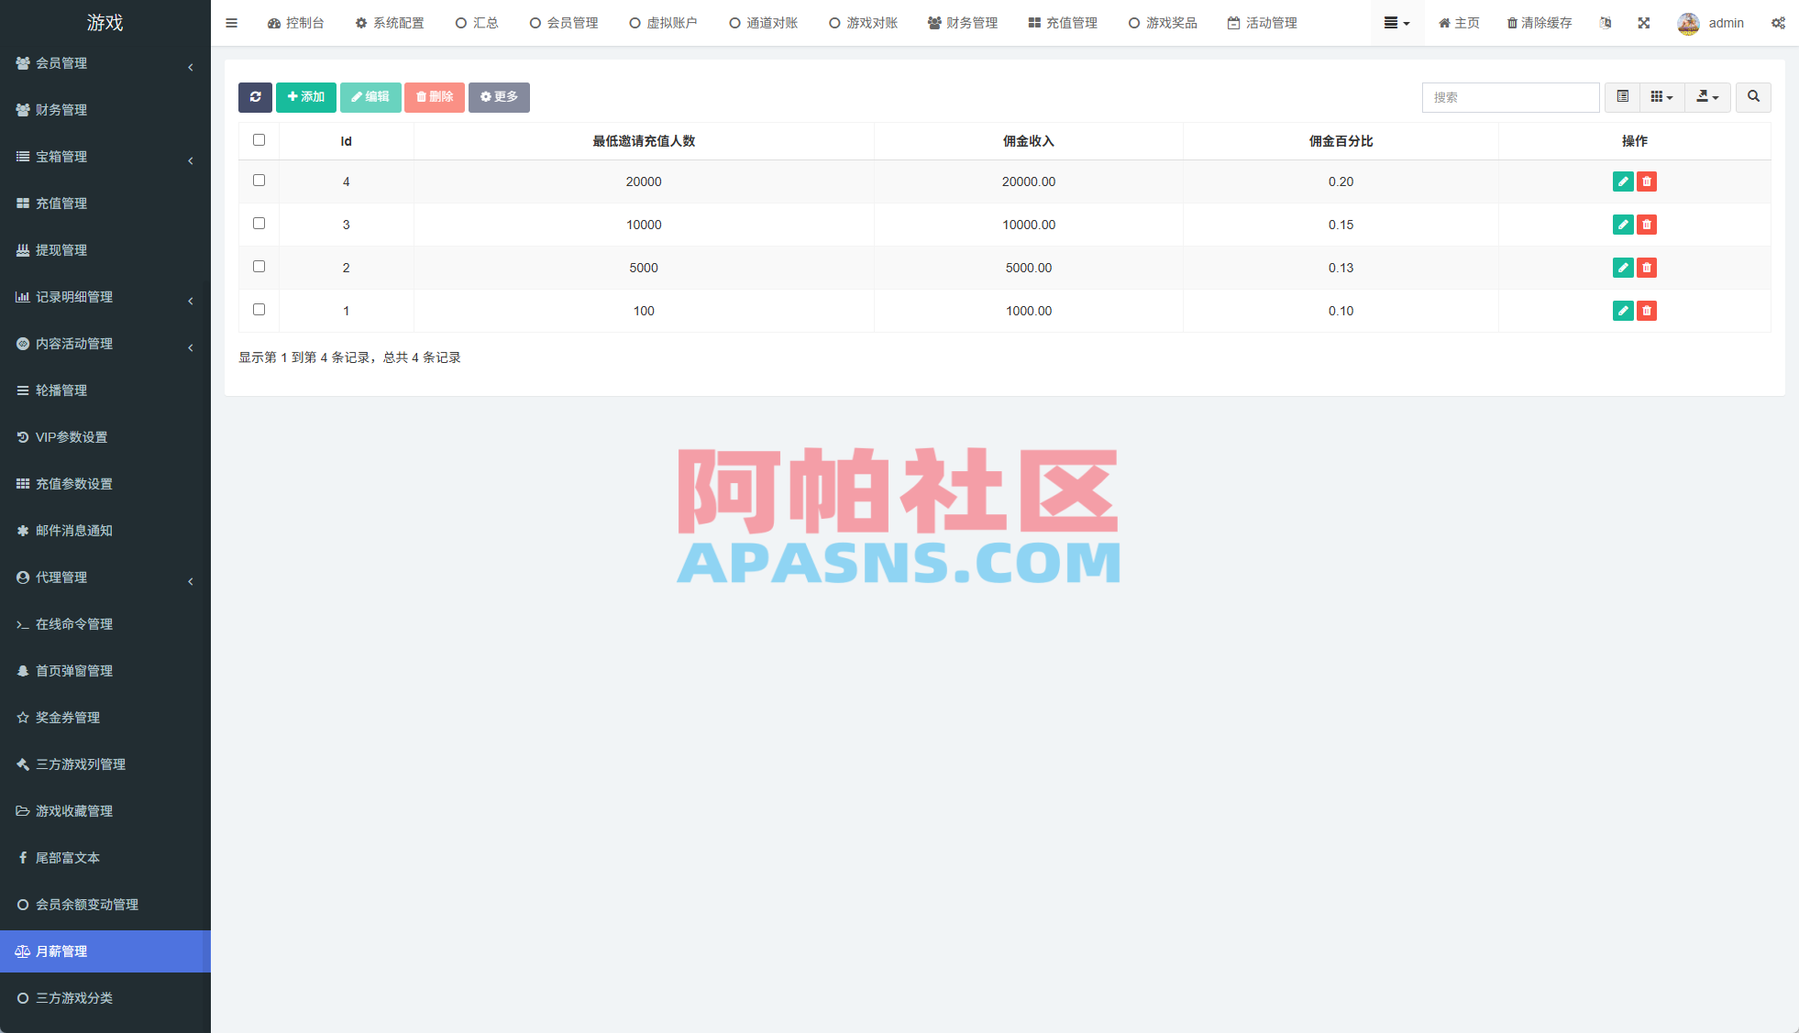Screen dimensions: 1799x1033
Task: Open the columns visibility dropdown near search
Action: tap(1661, 97)
